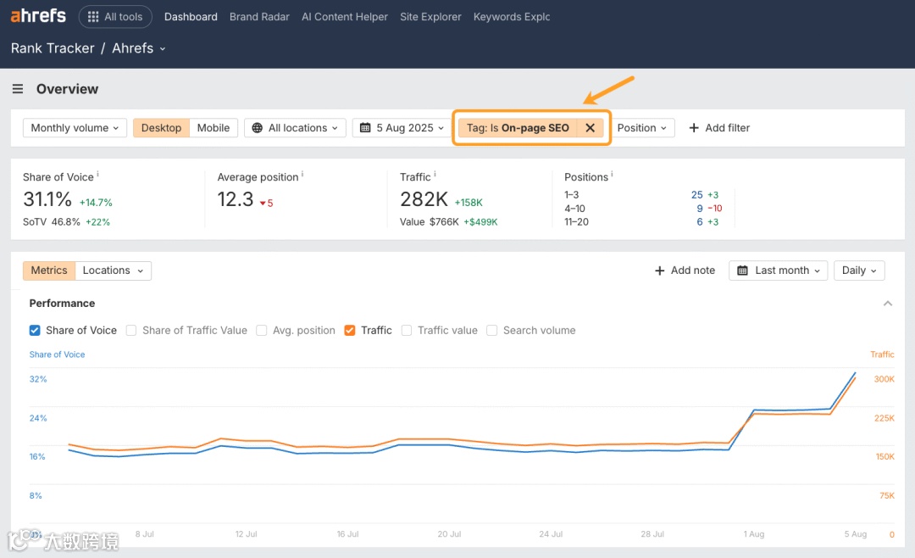Open the Daily granularity selector
Image resolution: width=915 pixels, height=558 pixels.
coord(858,270)
